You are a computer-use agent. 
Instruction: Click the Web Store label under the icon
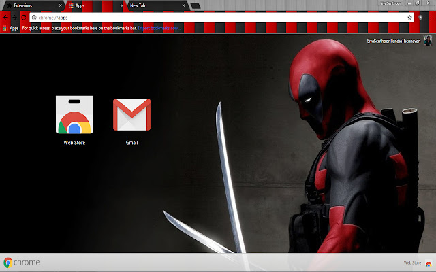click(x=74, y=143)
